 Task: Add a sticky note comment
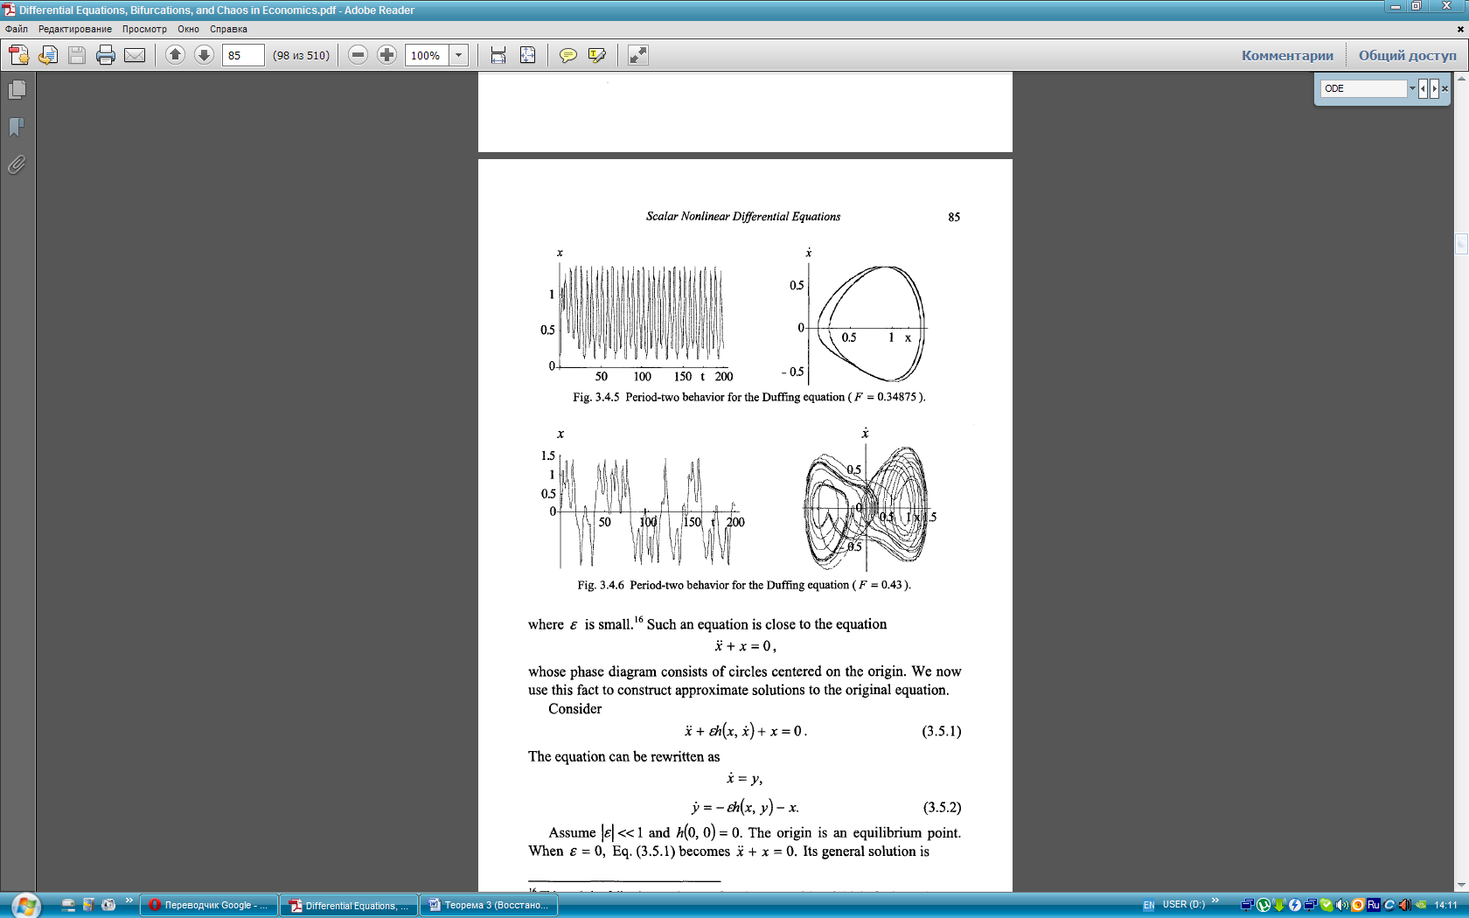tap(568, 55)
